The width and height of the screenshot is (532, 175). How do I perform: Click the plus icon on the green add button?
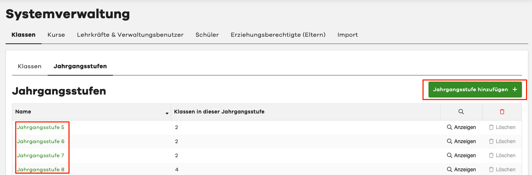coord(515,90)
